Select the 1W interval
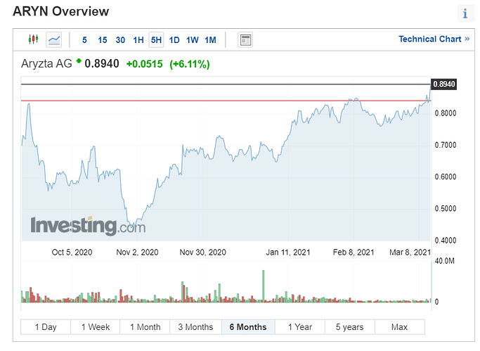 pyautogui.click(x=193, y=40)
